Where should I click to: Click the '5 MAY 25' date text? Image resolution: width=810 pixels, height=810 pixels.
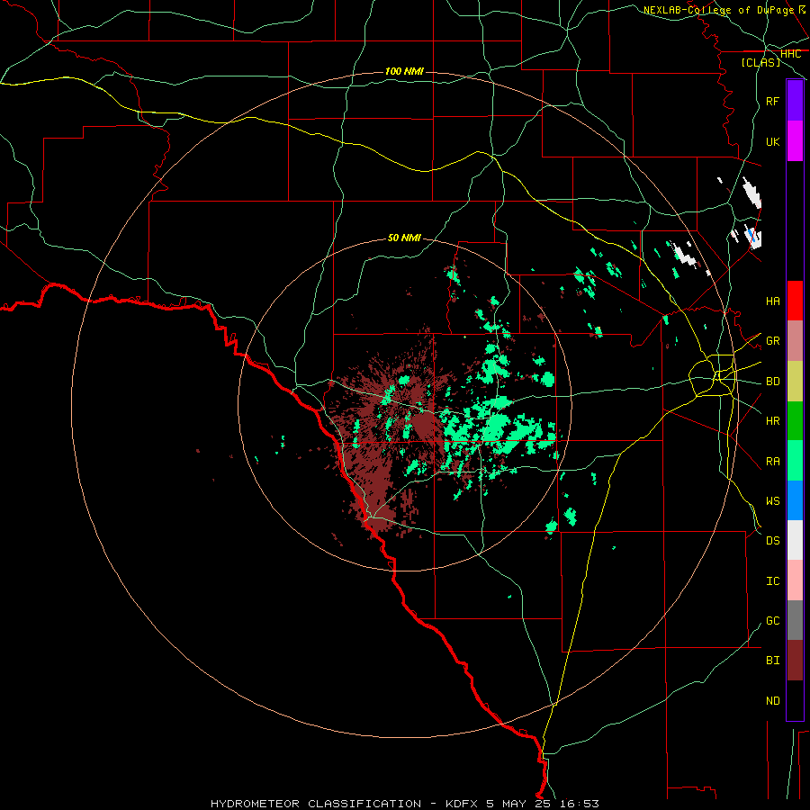517,804
